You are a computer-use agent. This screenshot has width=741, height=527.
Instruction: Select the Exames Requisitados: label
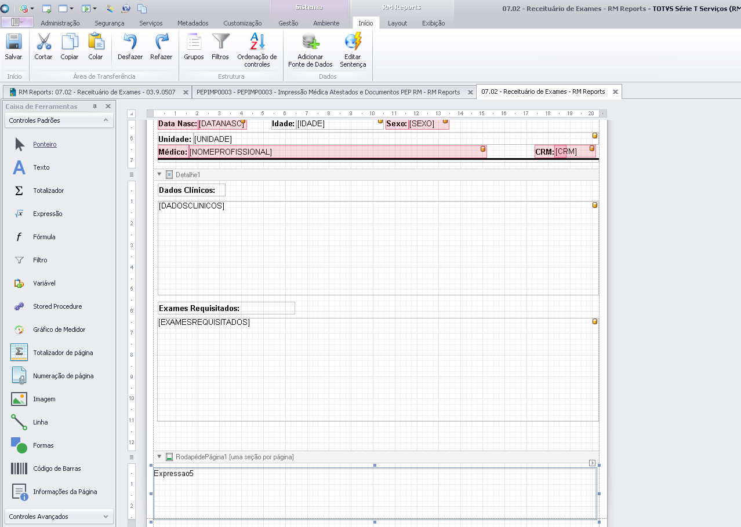click(226, 308)
